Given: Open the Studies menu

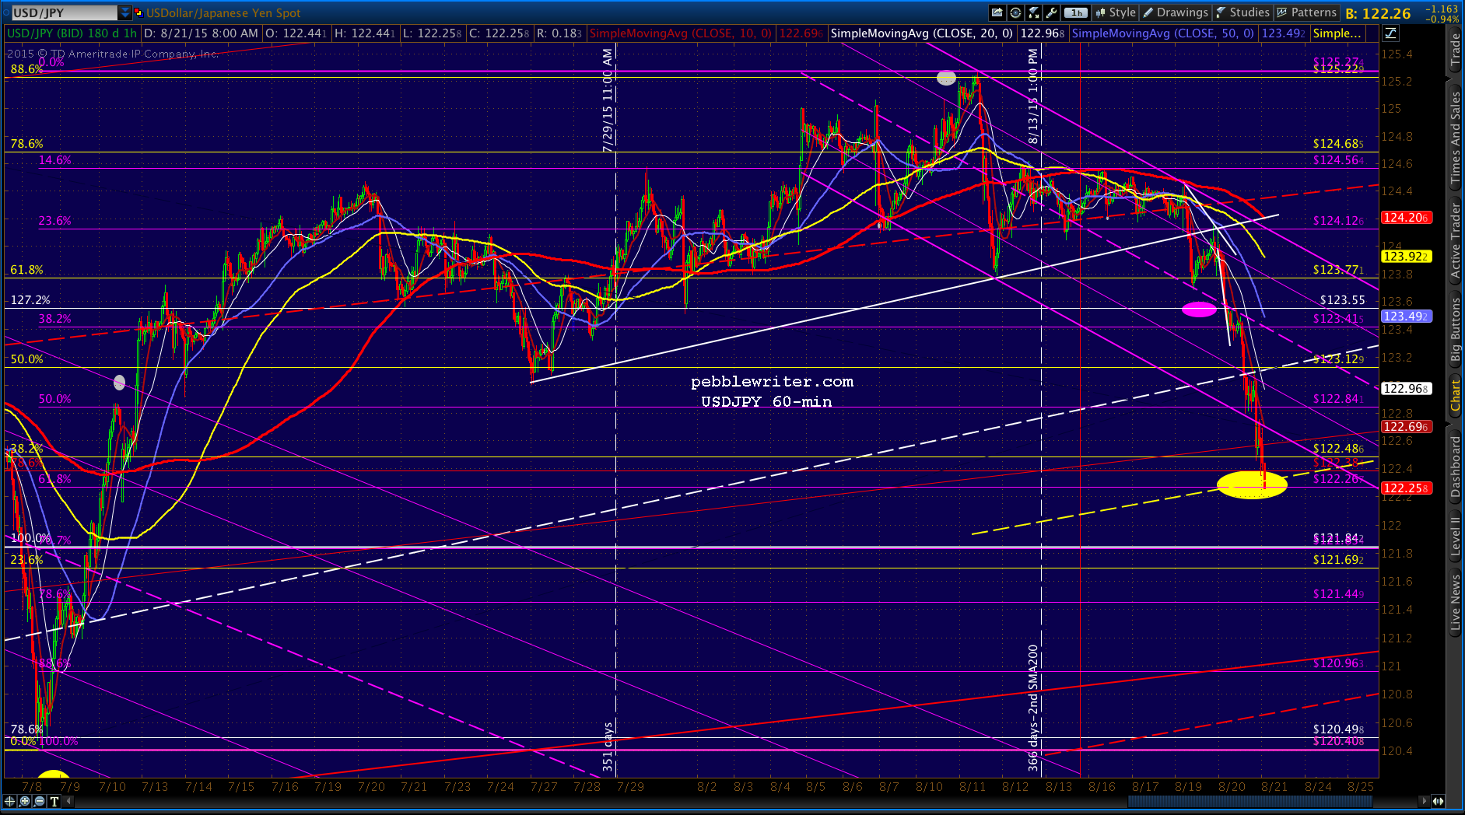Looking at the screenshot, I should (x=1242, y=12).
